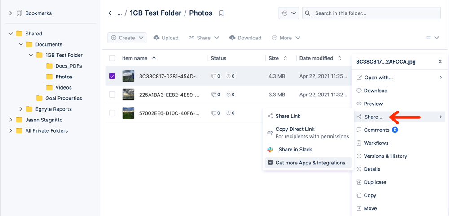449x216 pixels.
Task: Toggle the select-all checkbox in the header
Action: tap(112, 58)
